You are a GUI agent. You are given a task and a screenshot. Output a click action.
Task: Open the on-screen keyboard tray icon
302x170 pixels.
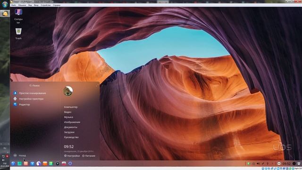point(279,164)
